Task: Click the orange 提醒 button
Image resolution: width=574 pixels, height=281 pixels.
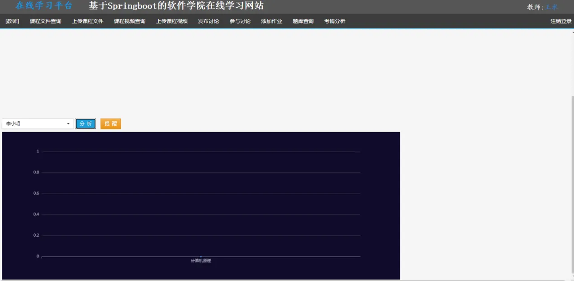Action: coord(111,124)
